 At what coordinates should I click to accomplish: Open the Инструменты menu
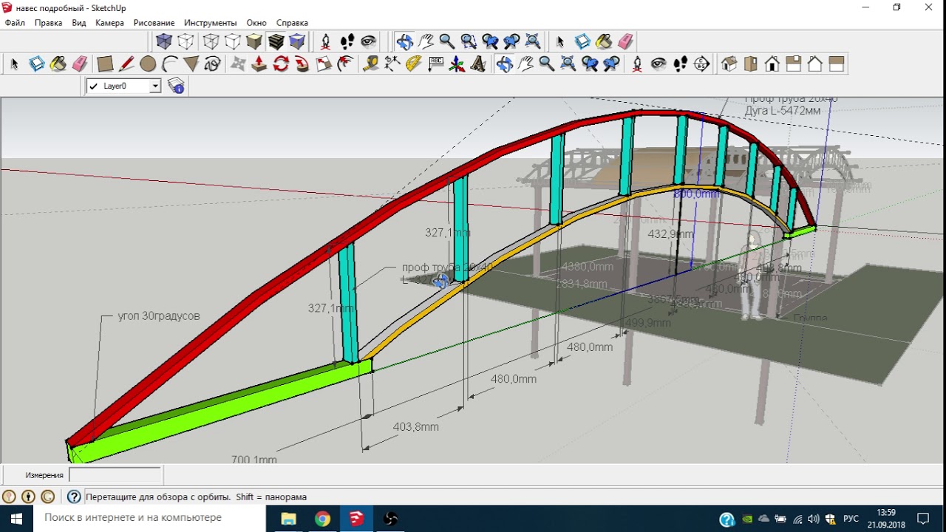tap(211, 23)
